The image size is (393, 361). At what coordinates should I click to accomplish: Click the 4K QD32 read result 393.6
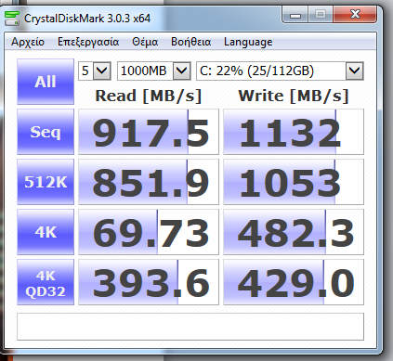click(149, 282)
